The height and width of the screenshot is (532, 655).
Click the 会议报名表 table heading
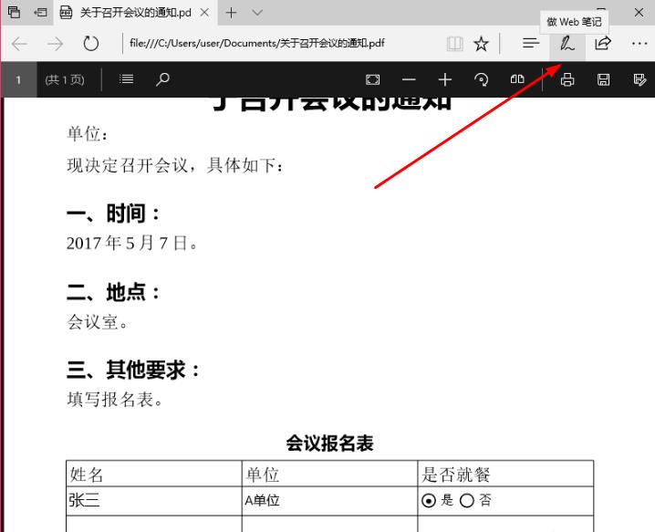coord(329,443)
